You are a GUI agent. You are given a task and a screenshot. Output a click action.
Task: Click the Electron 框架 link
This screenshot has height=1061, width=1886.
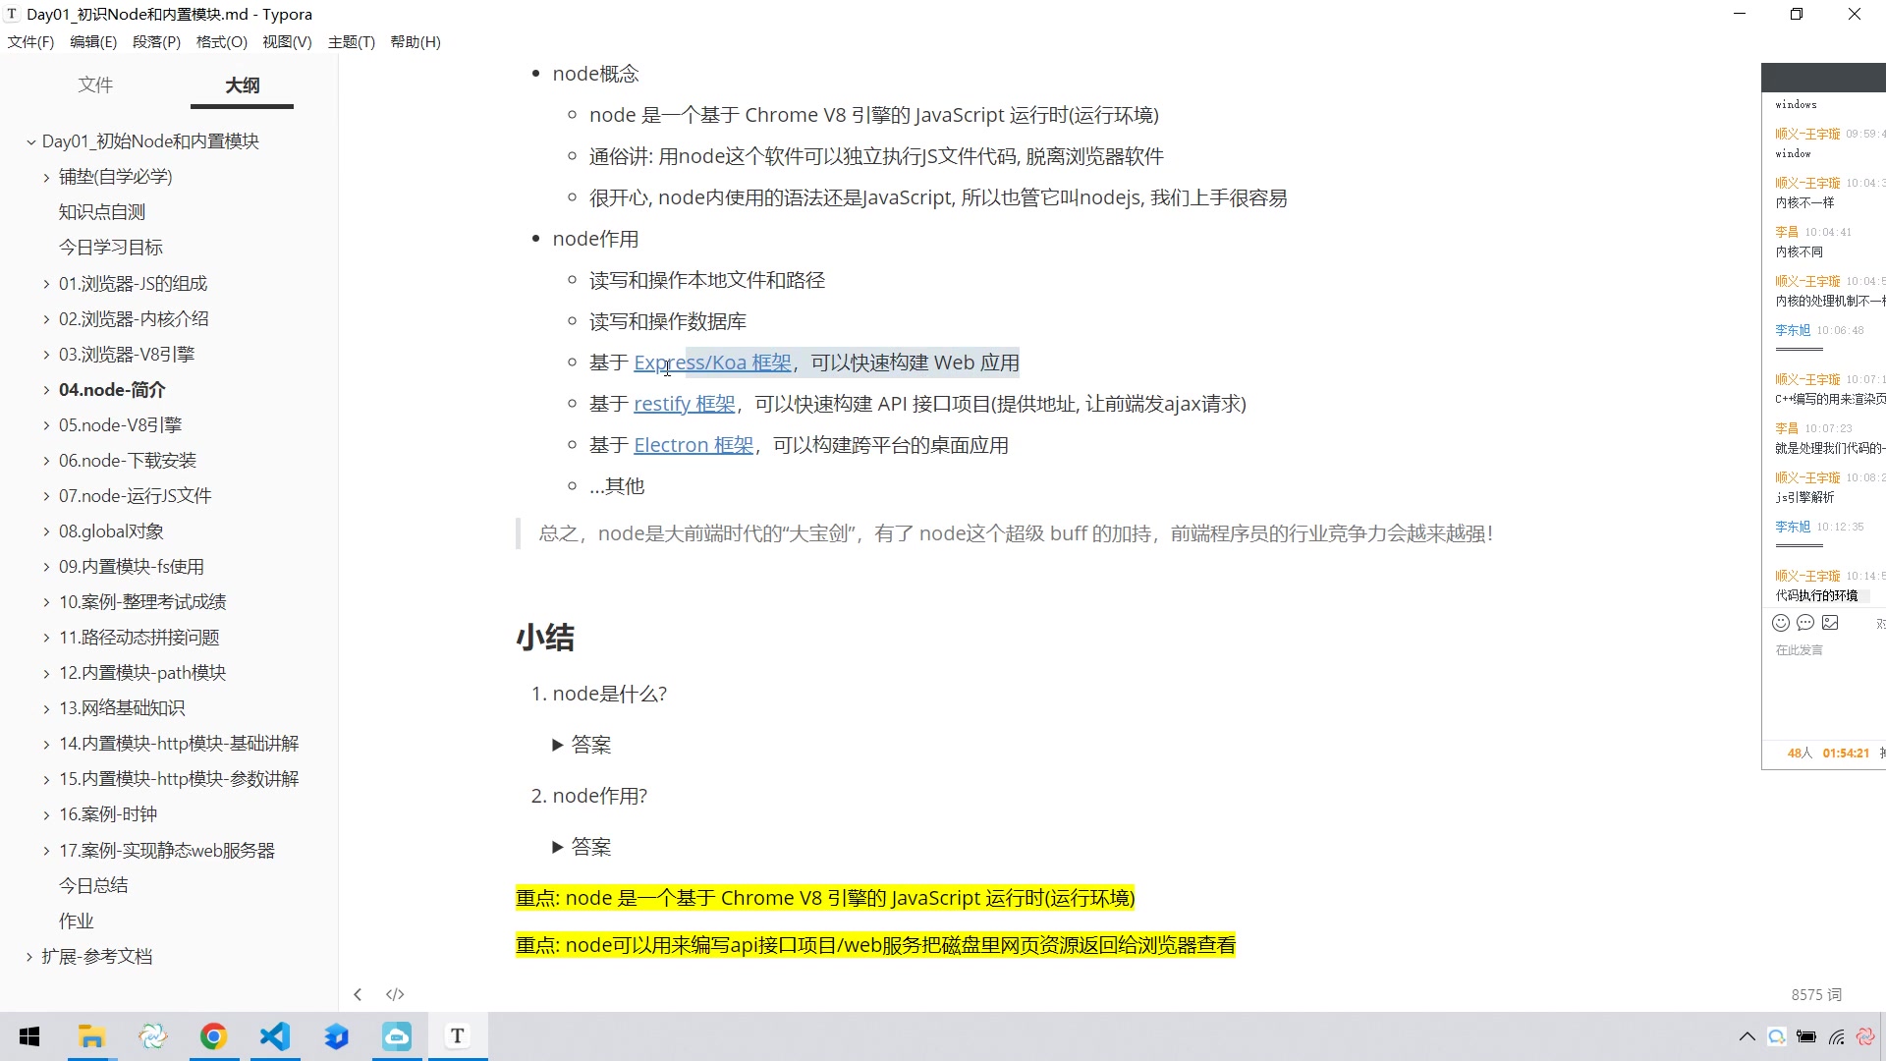coord(692,444)
